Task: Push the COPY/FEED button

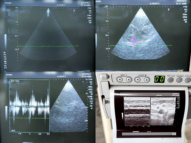Action: (x=188, y=80)
